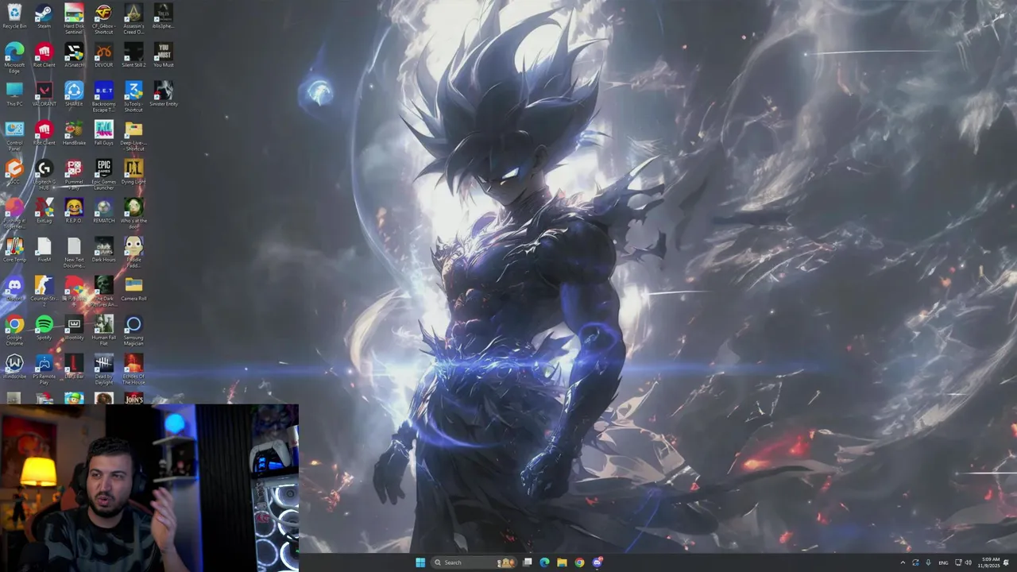Select the REMATCH game icon
This screenshot has height=572, width=1017.
click(103, 211)
